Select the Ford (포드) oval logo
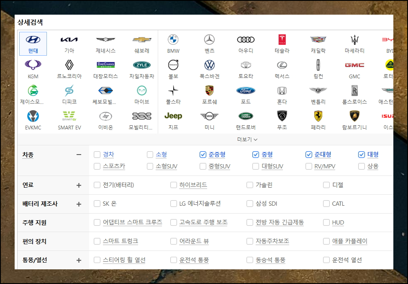 coord(246,90)
